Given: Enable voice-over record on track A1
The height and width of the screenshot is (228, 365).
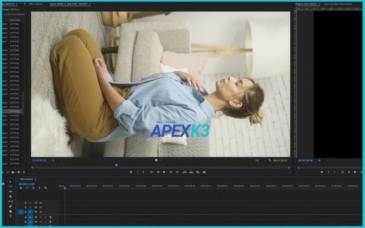Looking at the screenshot, I should click(51, 217).
